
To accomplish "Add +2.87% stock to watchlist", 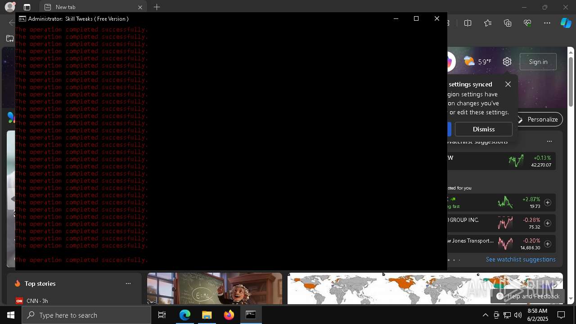I will tap(548, 202).
